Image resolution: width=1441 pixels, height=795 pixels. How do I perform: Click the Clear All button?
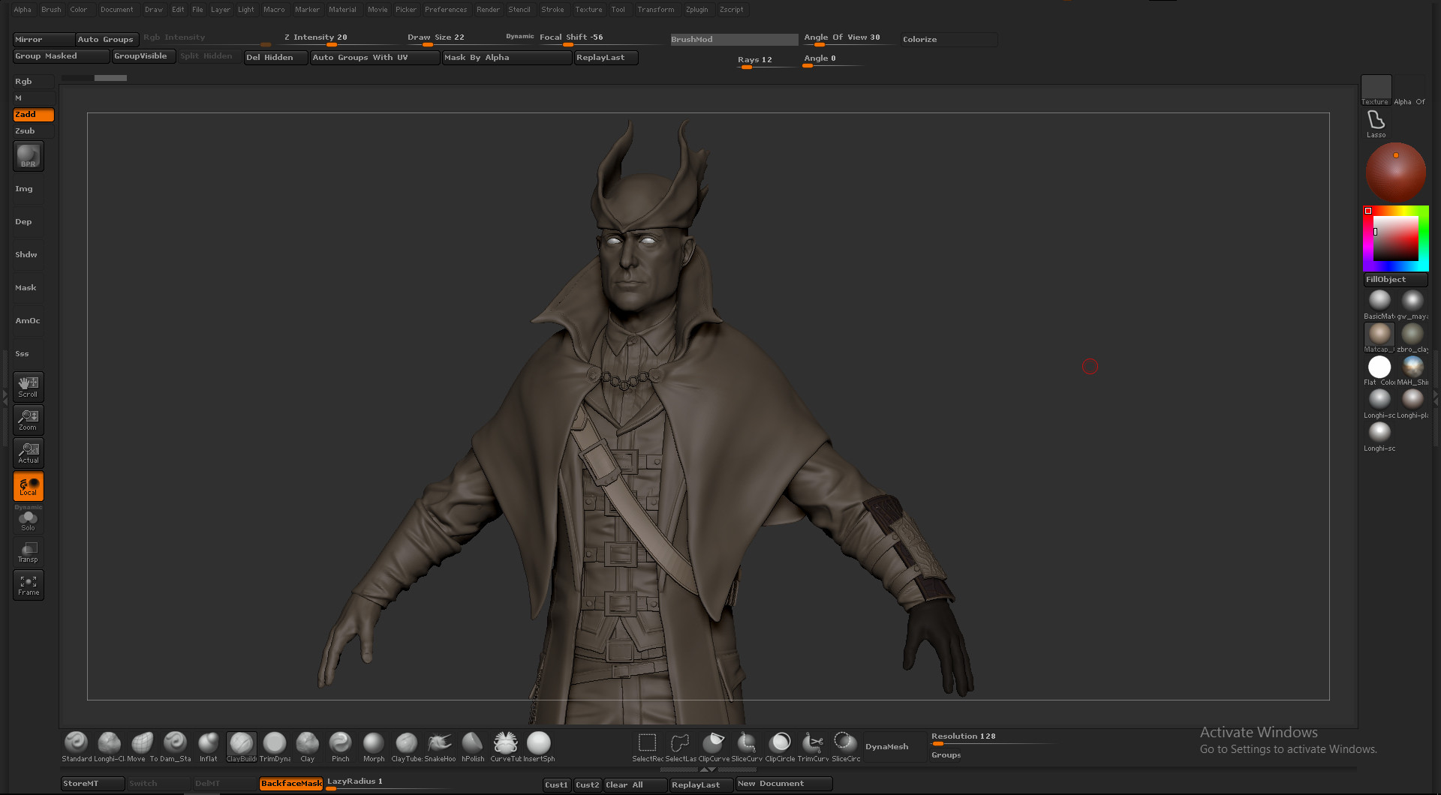pos(635,785)
